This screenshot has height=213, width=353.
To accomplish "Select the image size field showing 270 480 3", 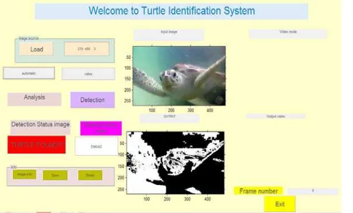I will [x=87, y=49].
